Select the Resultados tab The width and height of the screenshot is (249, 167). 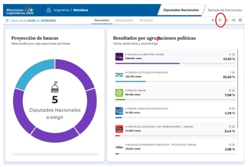102,20
